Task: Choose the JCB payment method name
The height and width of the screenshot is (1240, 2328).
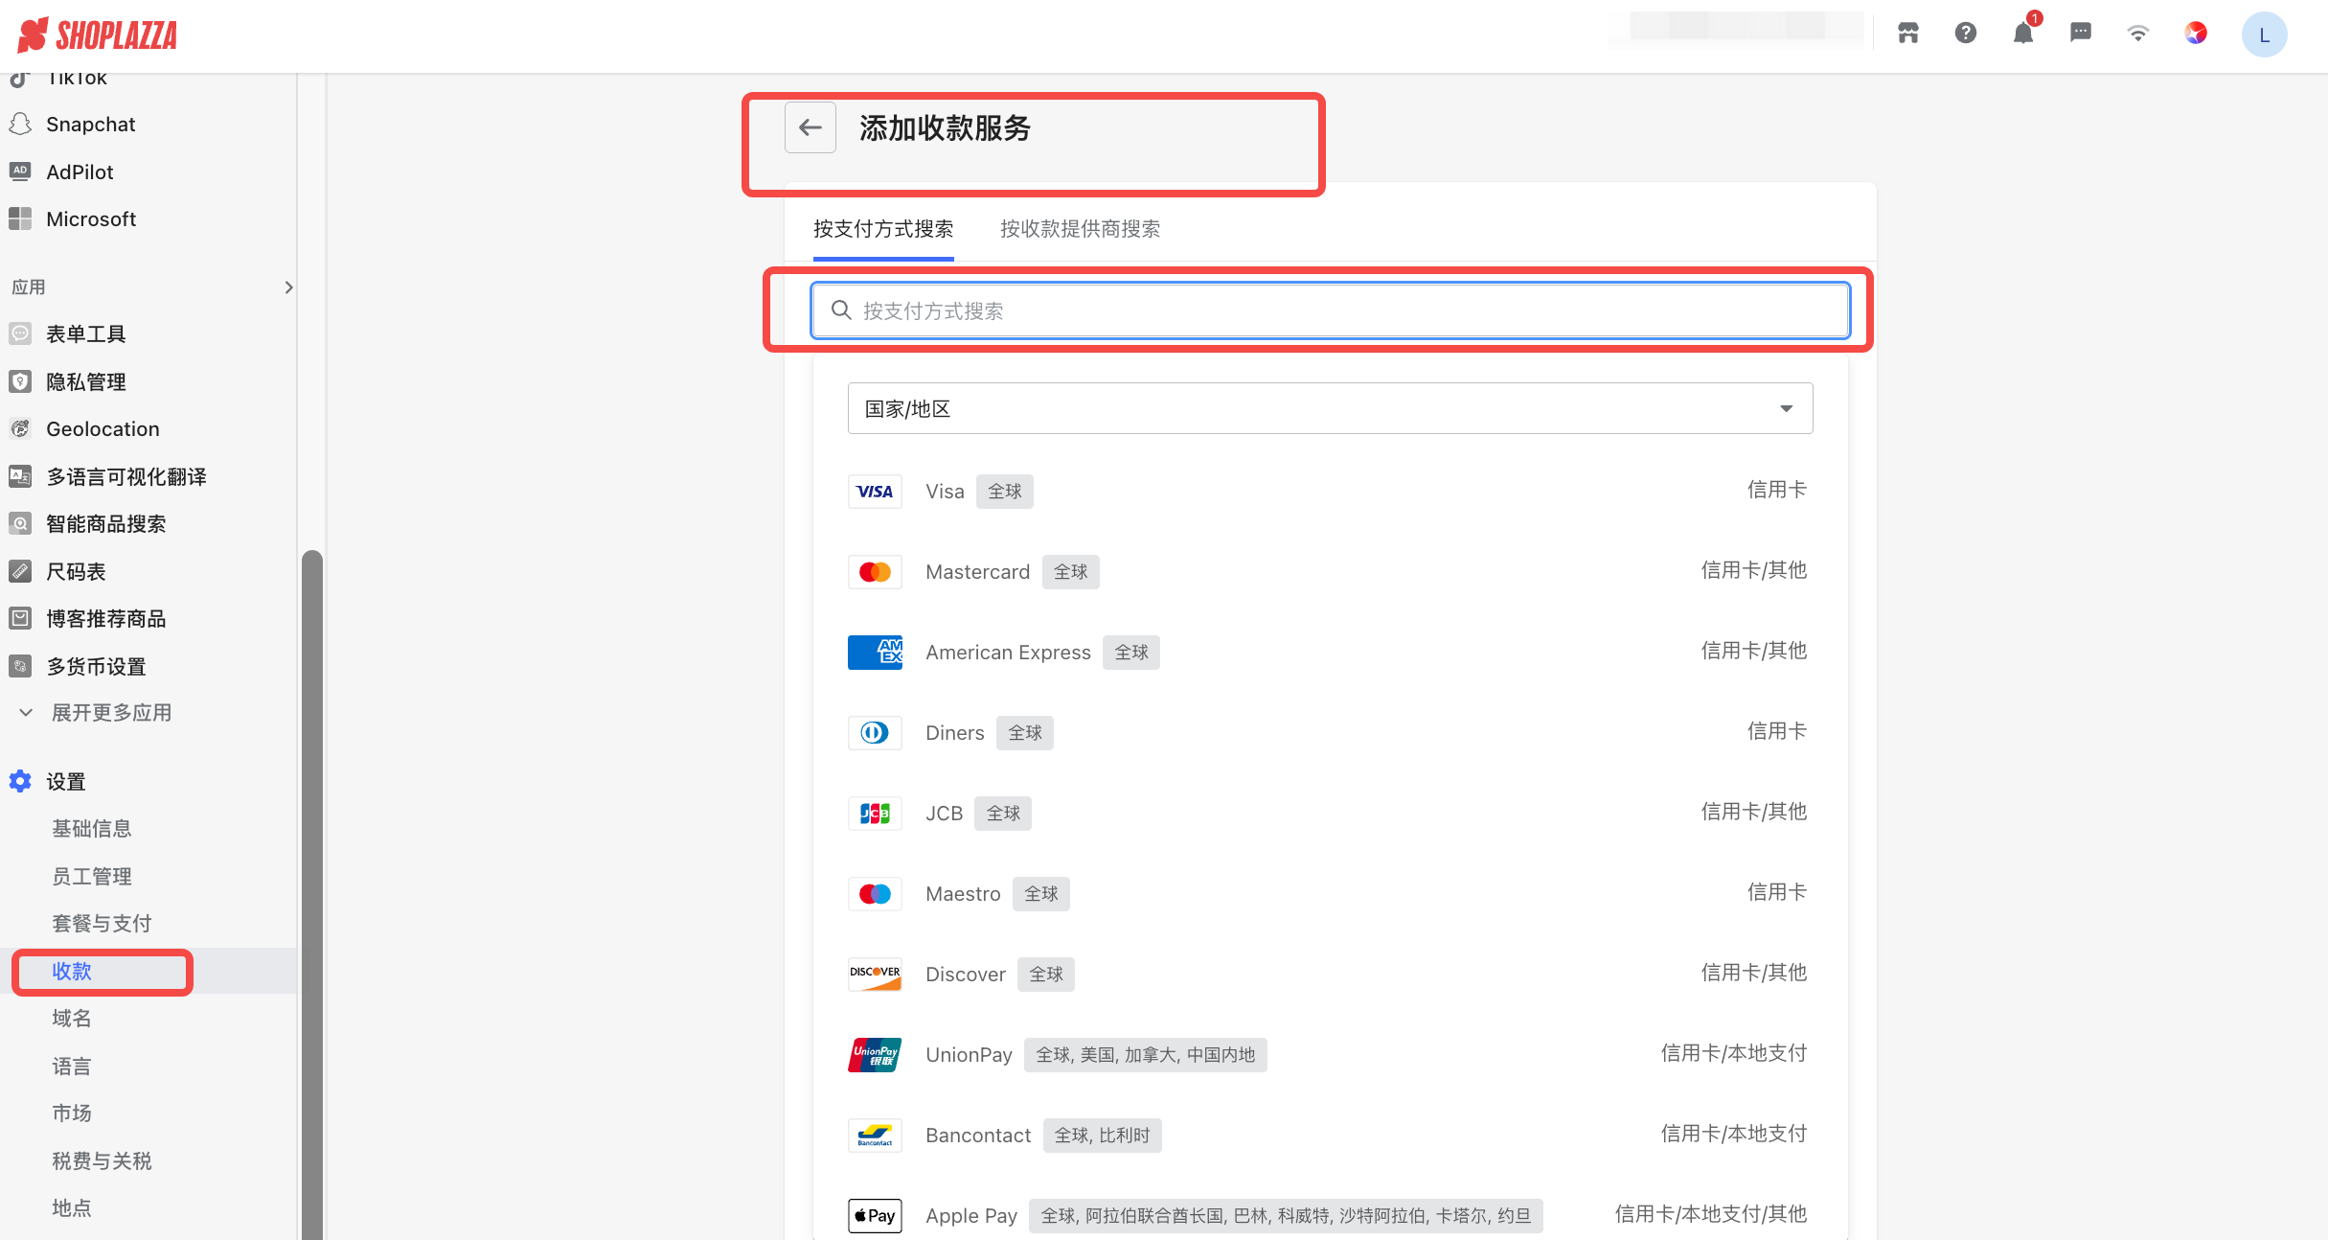Action: (944, 814)
